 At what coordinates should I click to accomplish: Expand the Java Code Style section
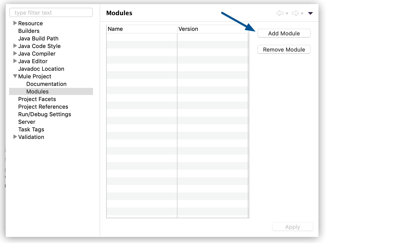(x=15, y=46)
